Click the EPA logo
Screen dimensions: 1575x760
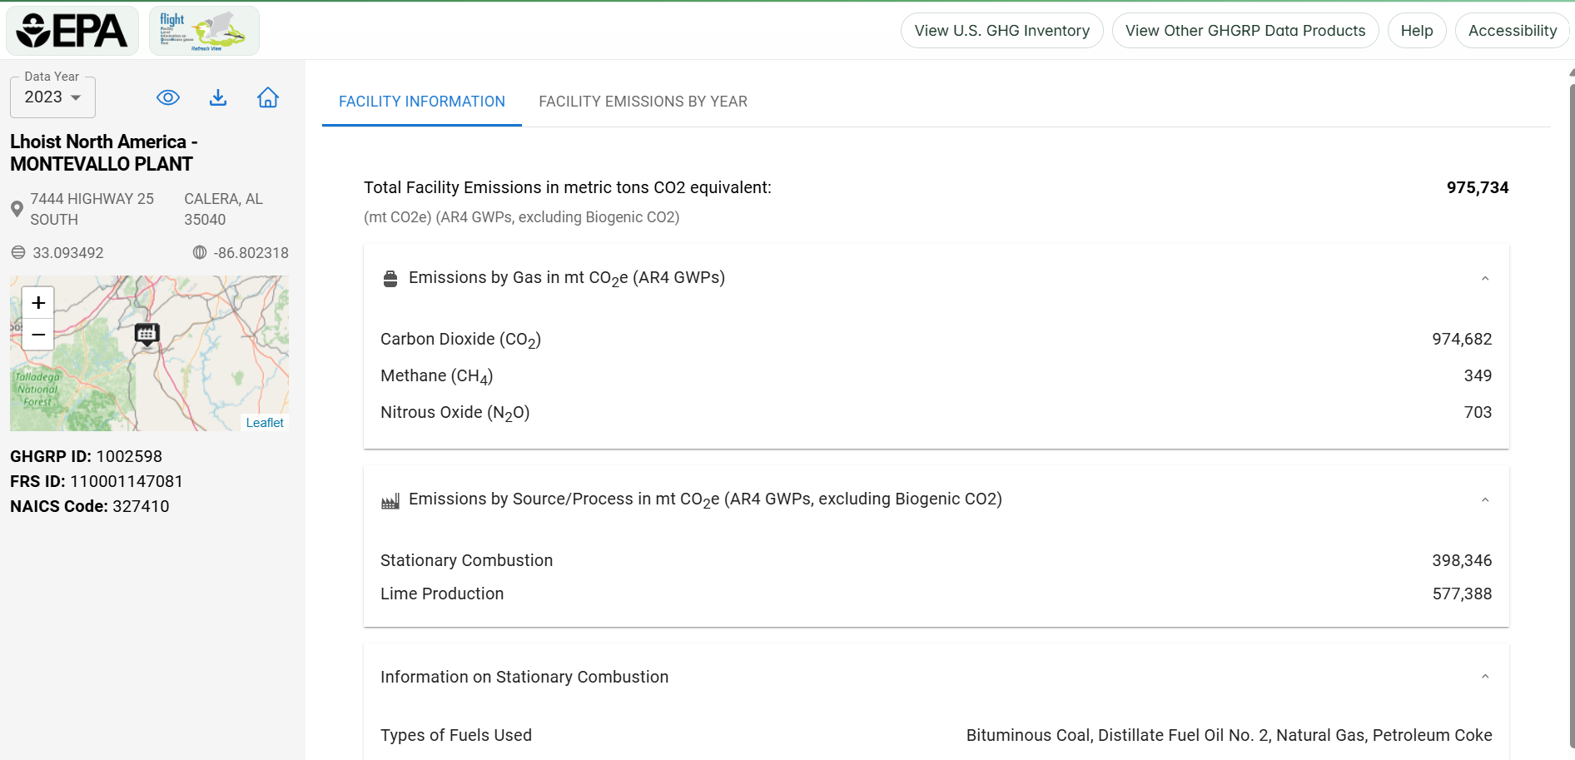coord(72,31)
